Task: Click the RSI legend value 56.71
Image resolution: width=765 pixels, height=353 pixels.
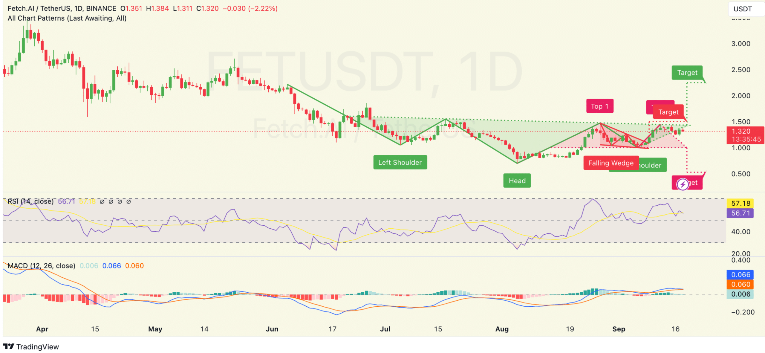Action: [66, 201]
